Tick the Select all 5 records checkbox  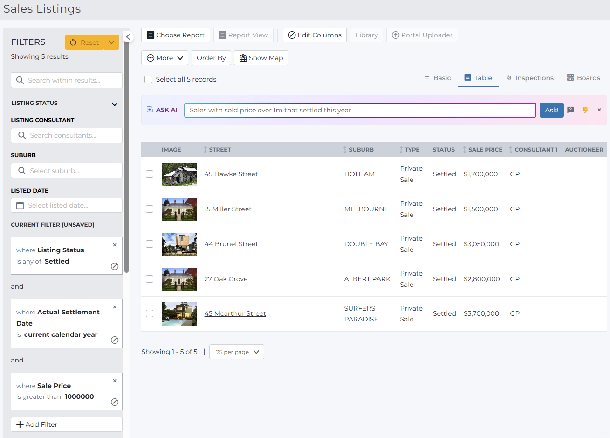coord(148,79)
